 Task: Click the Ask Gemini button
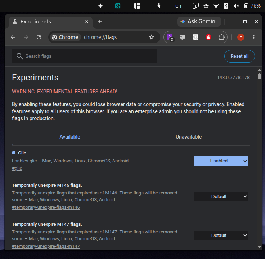[199, 22]
